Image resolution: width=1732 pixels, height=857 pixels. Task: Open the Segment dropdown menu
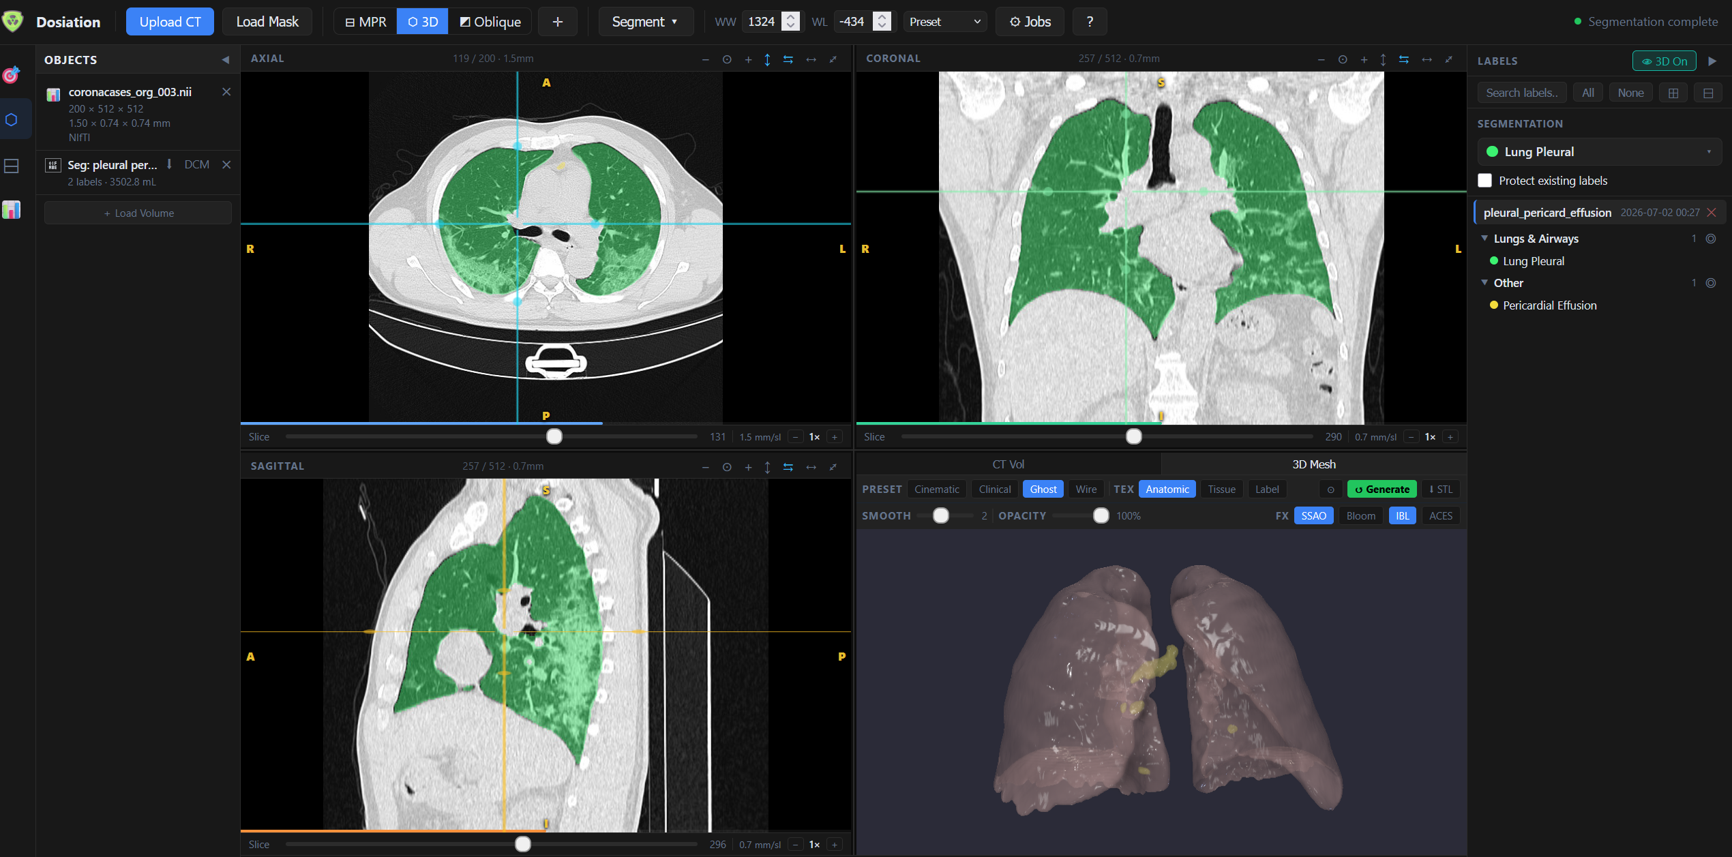pyautogui.click(x=645, y=22)
